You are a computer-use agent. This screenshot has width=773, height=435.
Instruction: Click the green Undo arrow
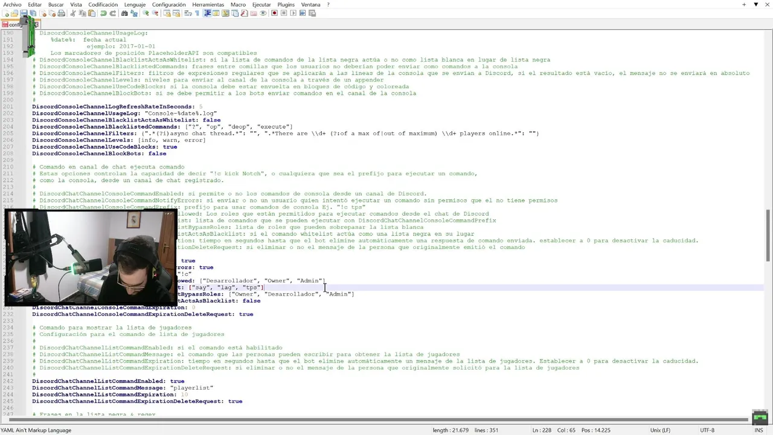[103, 13]
